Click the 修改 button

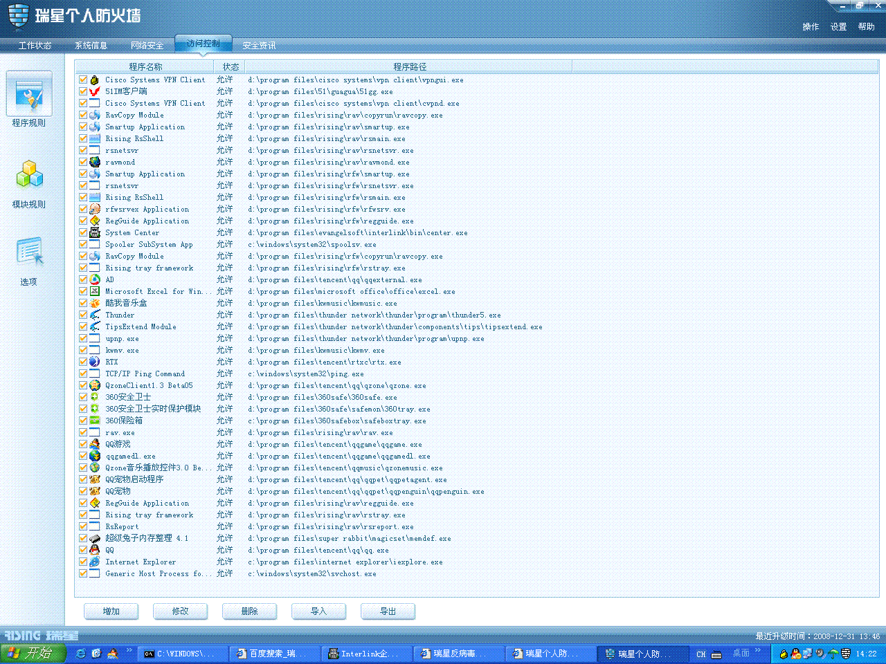point(180,611)
